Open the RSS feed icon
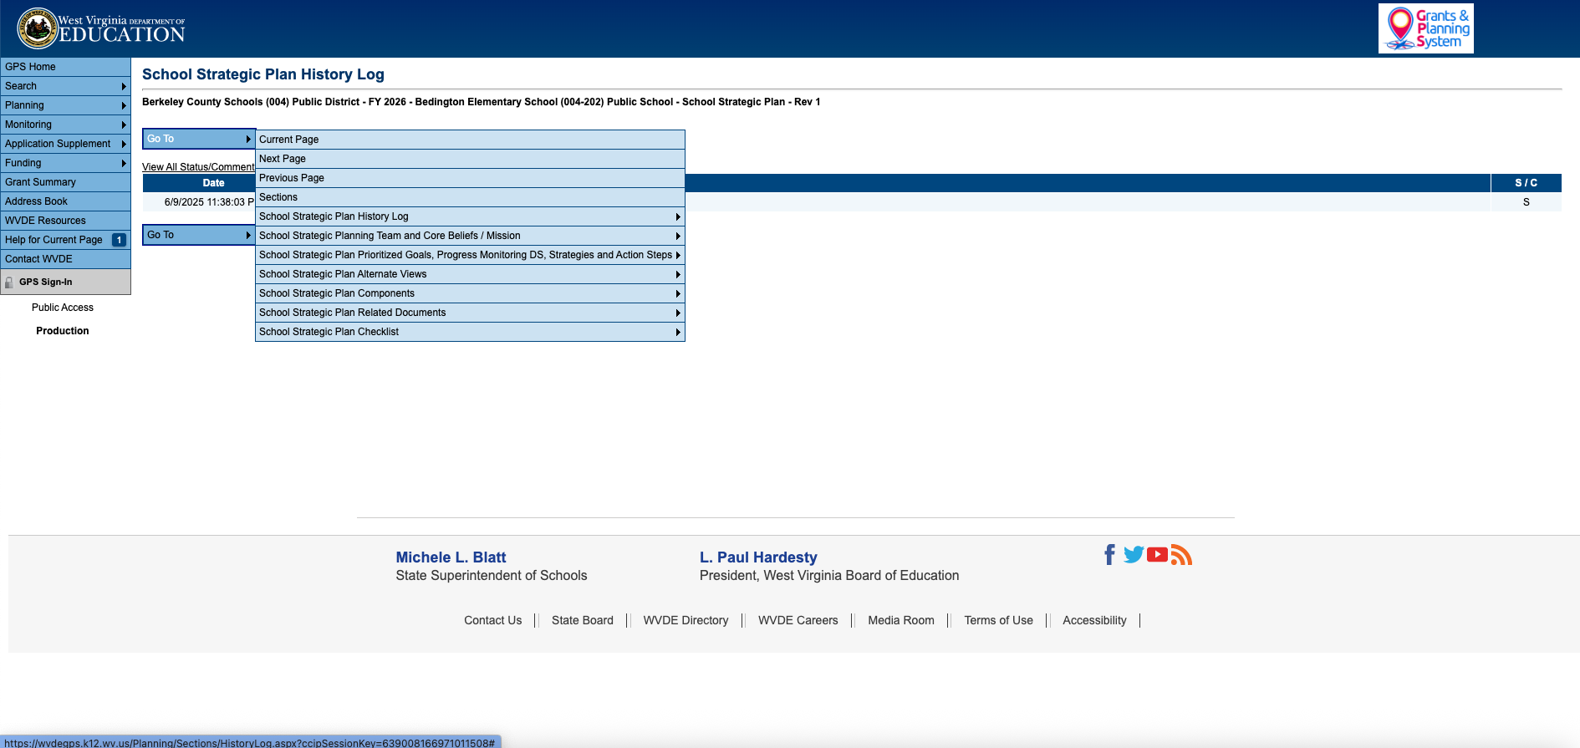The width and height of the screenshot is (1580, 748). coord(1181,555)
